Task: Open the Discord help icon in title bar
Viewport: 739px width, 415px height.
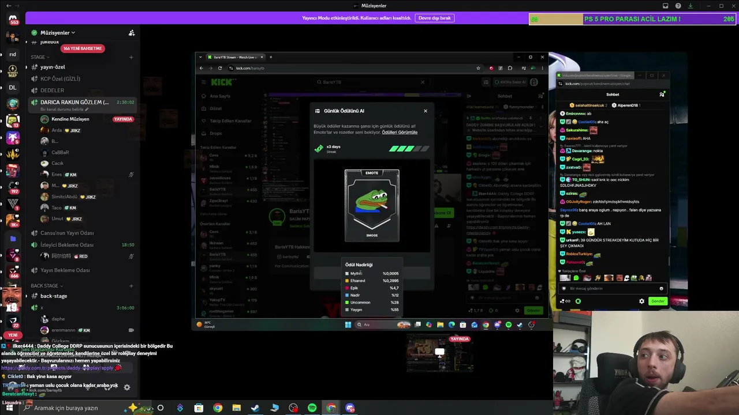Action: point(678,6)
